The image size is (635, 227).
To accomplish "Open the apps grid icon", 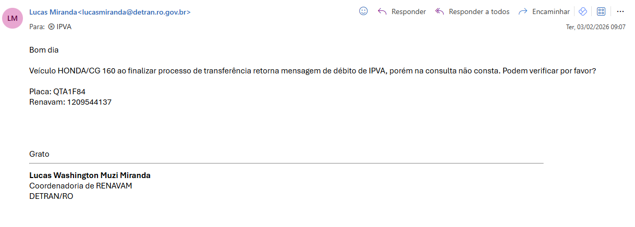I will (601, 11).
